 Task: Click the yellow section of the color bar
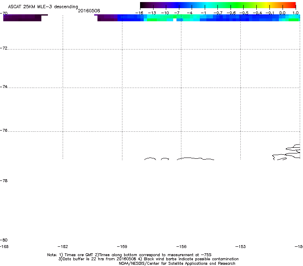coord(268,5)
